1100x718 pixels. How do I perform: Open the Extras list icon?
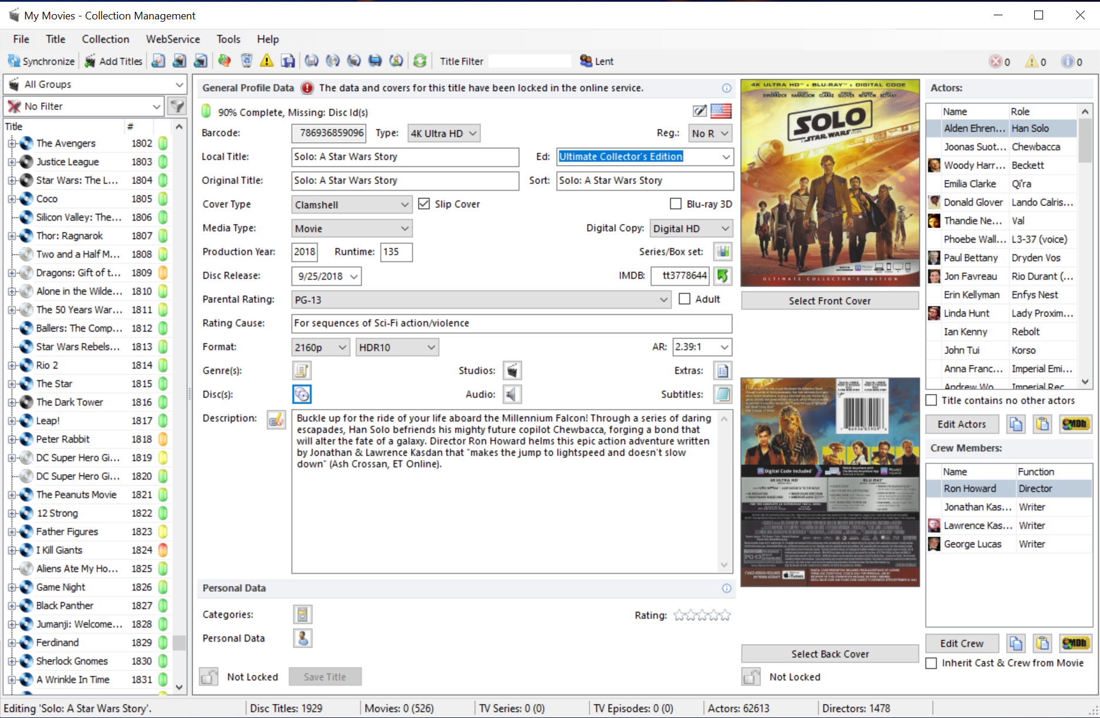tap(723, 370)
